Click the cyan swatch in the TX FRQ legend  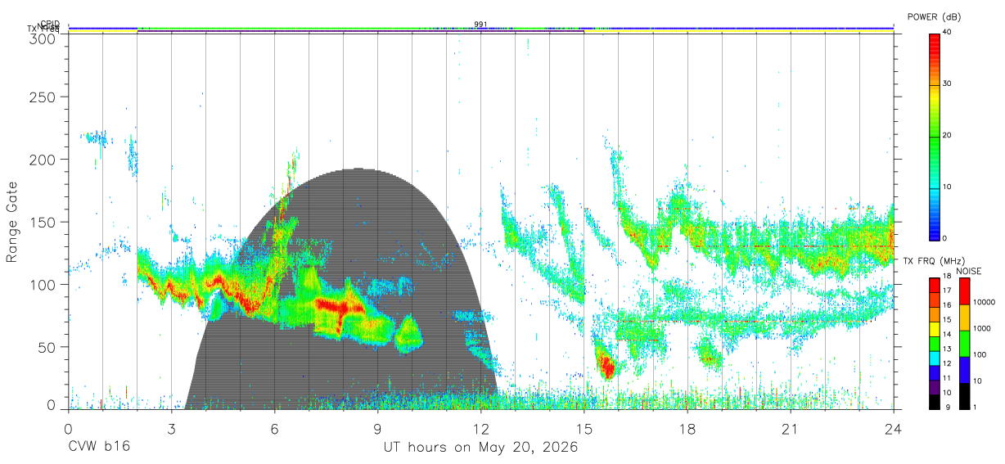coord(935,358)
